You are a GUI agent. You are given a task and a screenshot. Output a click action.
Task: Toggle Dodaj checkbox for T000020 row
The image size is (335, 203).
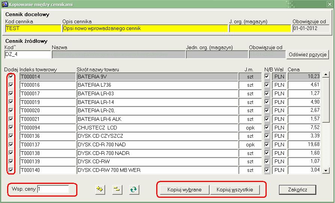[11, 110]
